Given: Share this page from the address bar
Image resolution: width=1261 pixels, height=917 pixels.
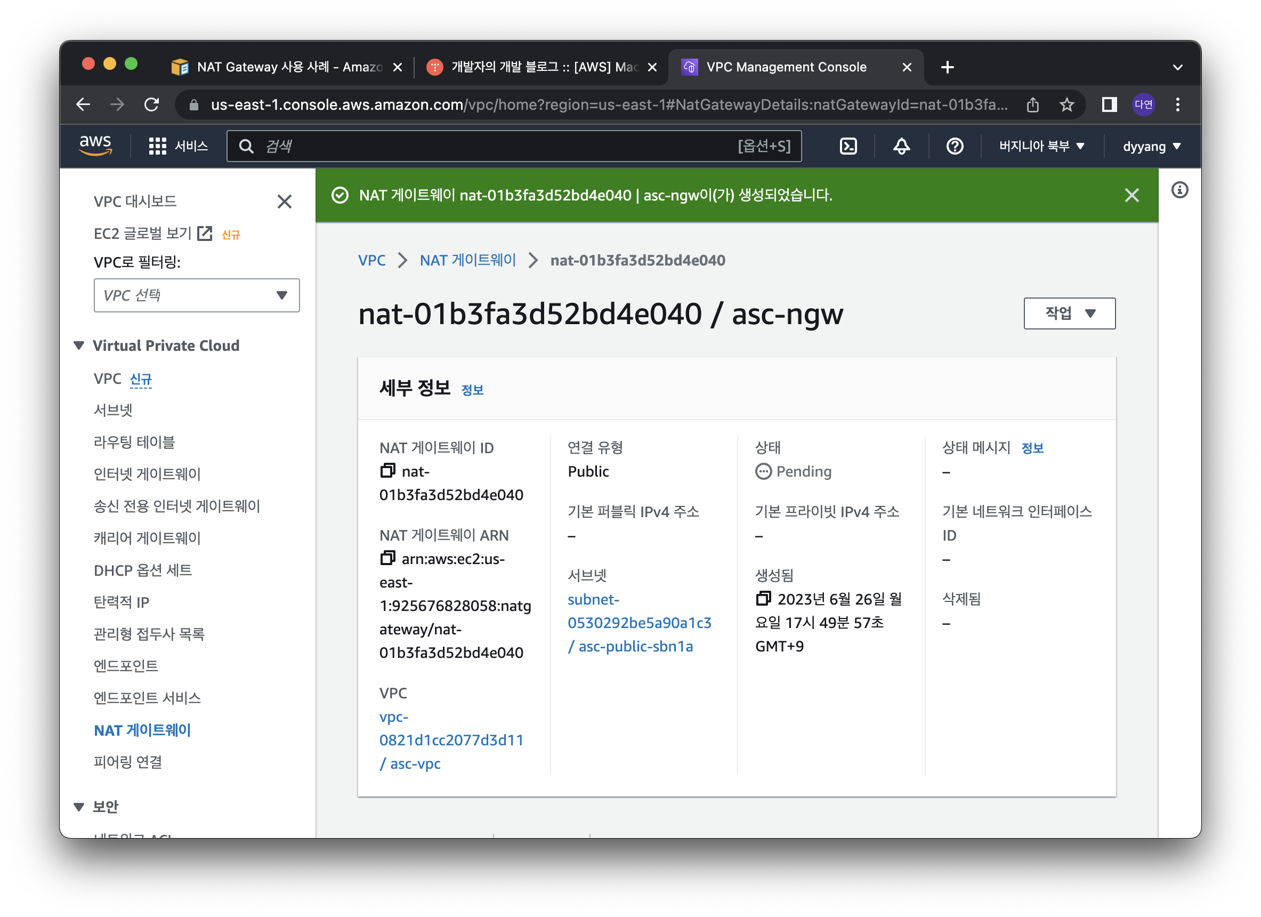Looking at the screenshot, I should 1032,104.
